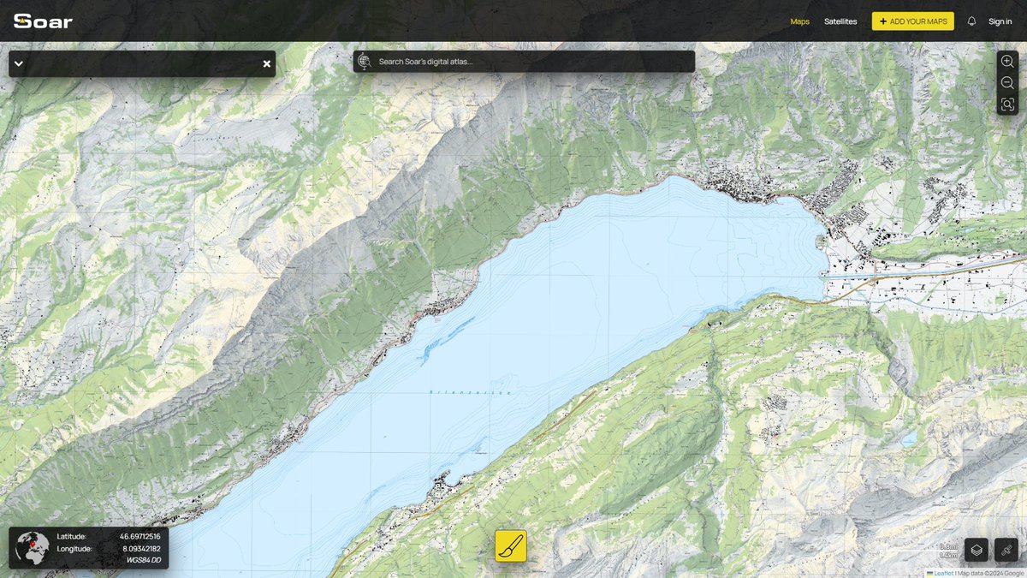Click the WGS84 DD coordinate format label
The width and height of the screenshot is (1027, 578).
coord(143,559)
